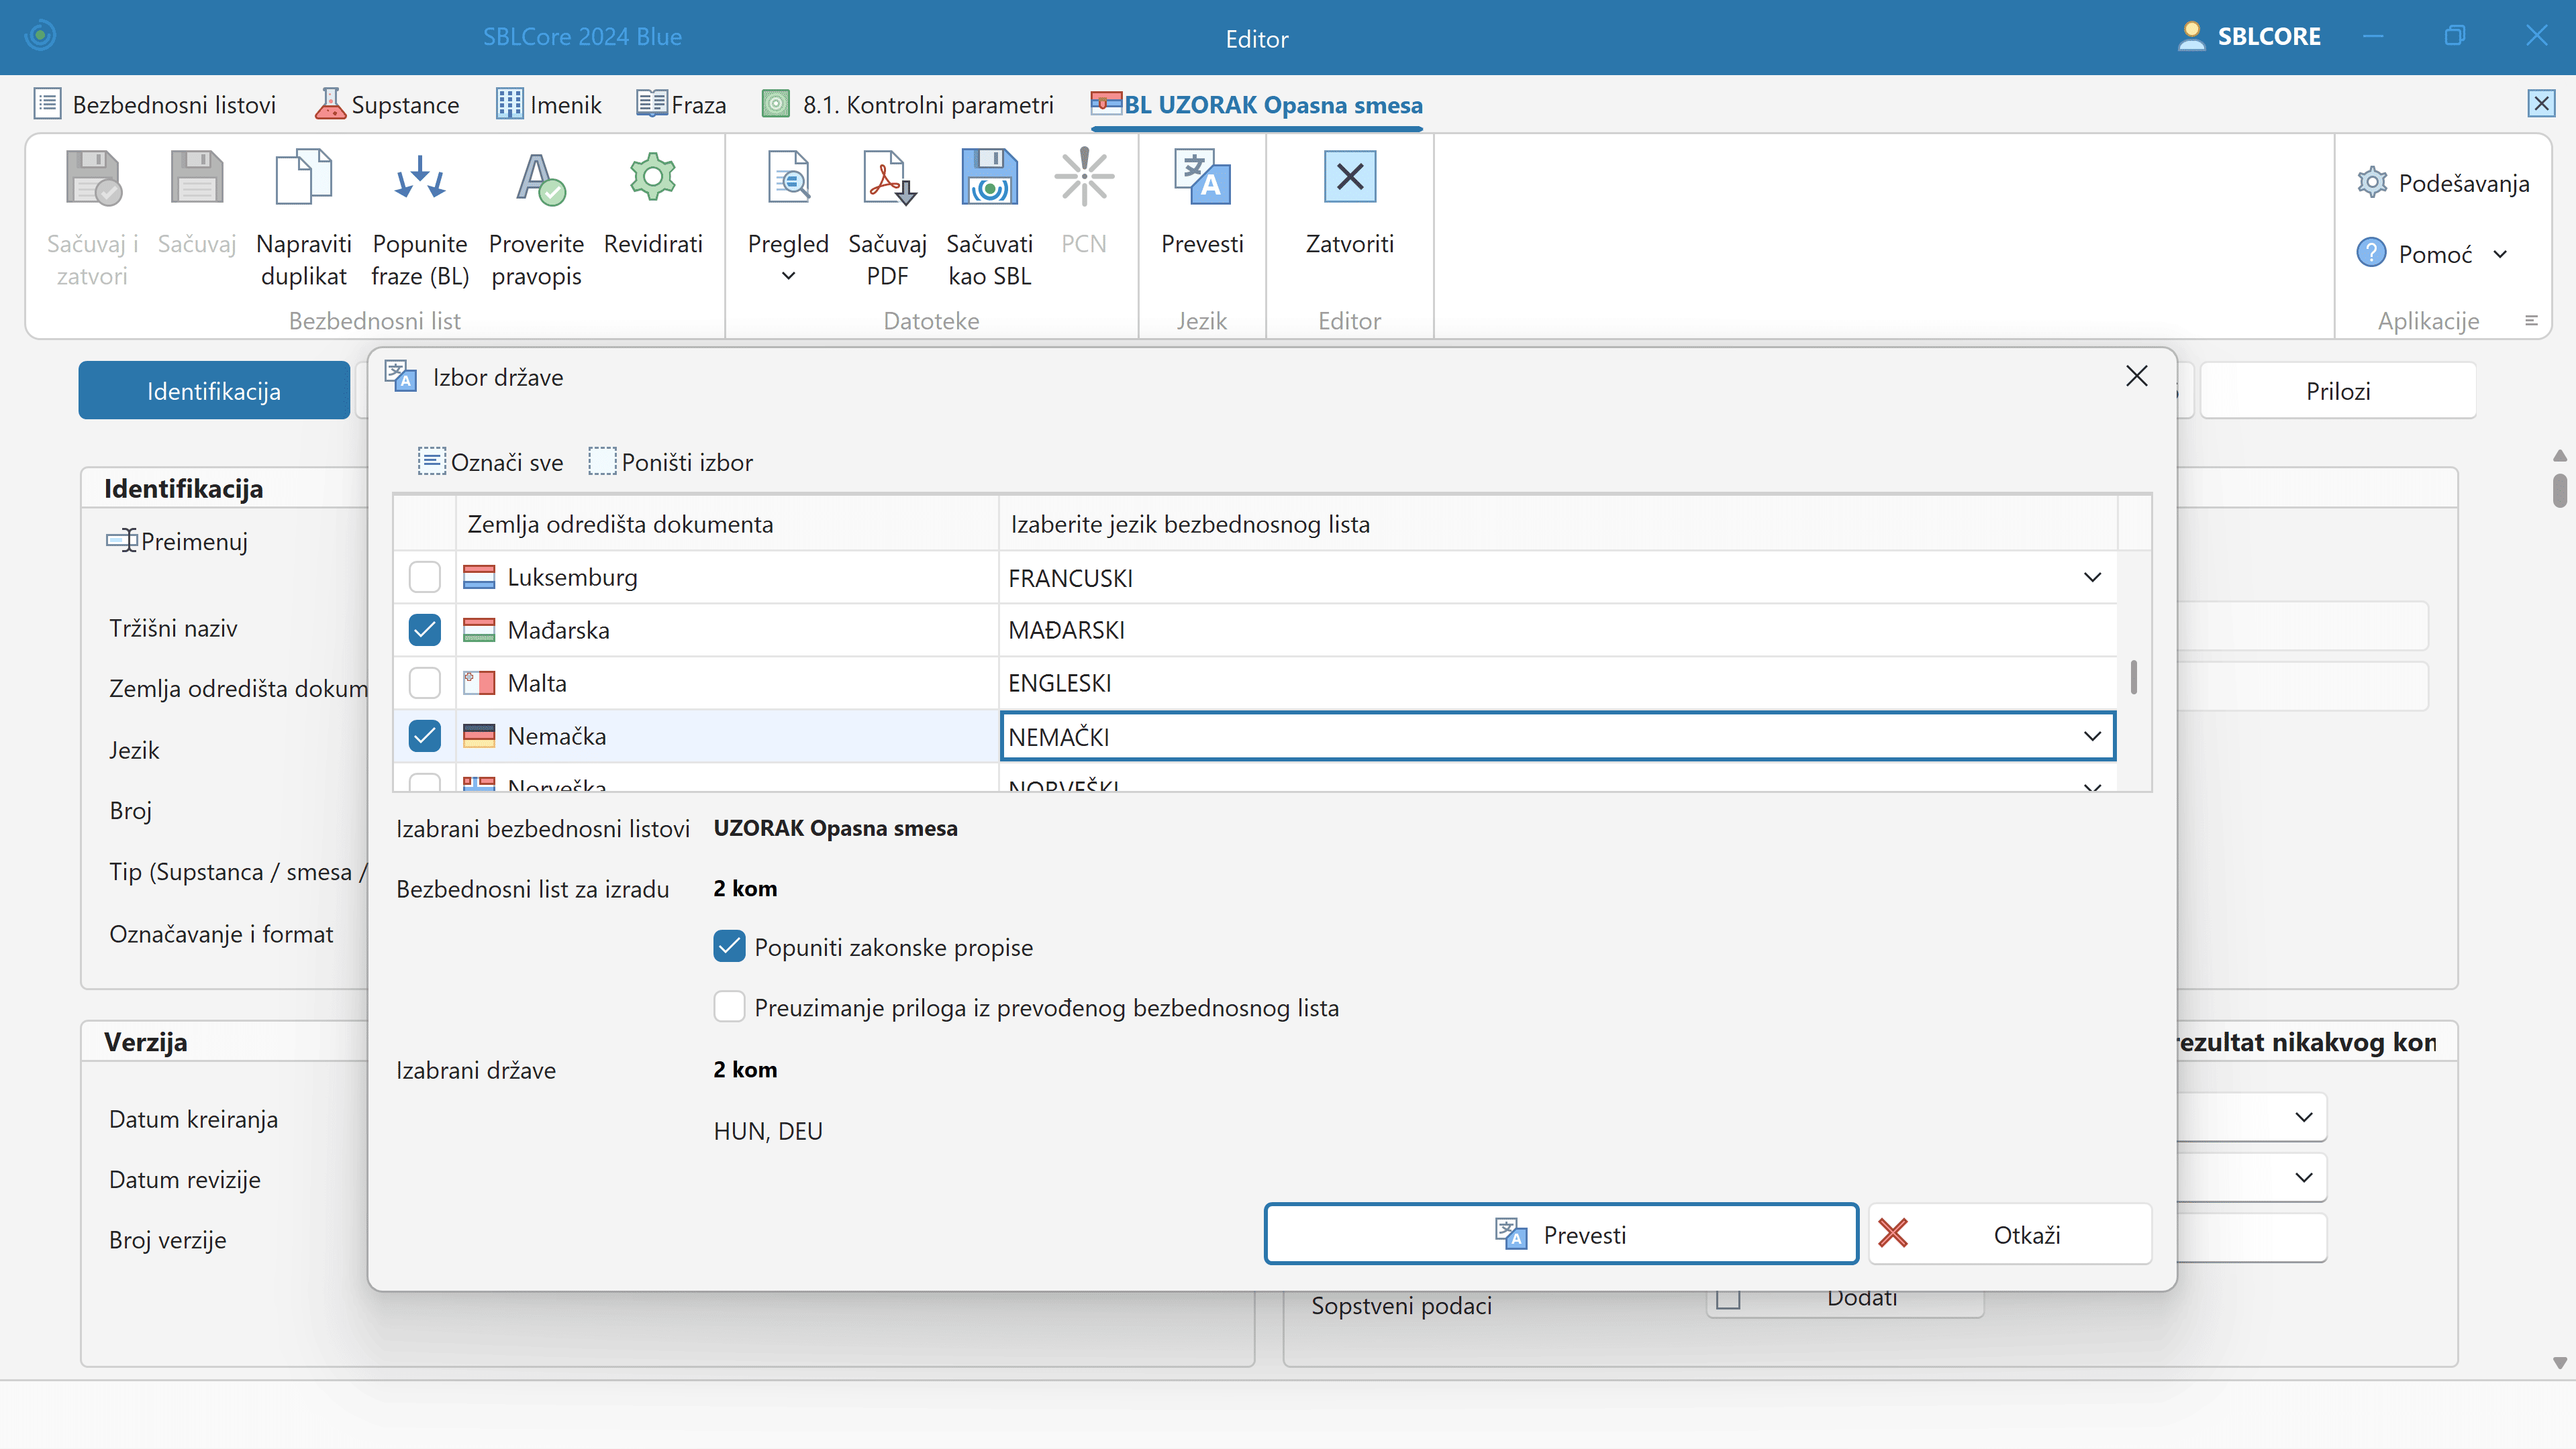Expand the Pregled dropdown arrow

click(788, 277)
